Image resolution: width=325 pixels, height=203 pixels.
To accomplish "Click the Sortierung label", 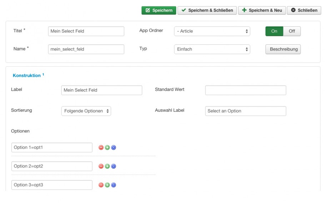I will coord(21,110).
